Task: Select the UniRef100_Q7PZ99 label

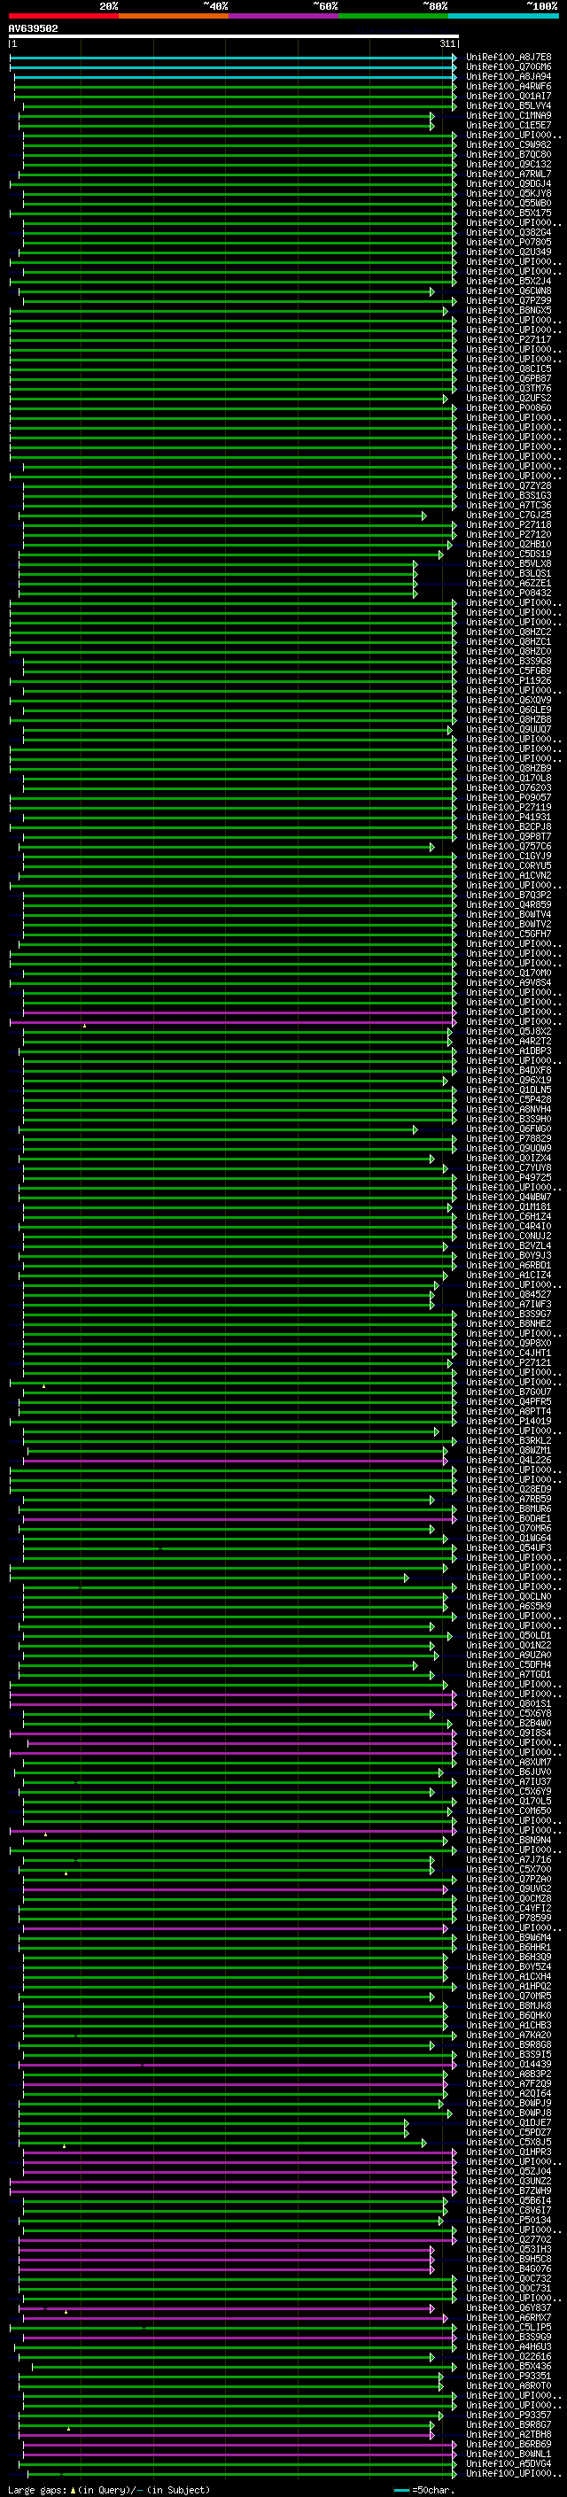Action: click(509, 300)
